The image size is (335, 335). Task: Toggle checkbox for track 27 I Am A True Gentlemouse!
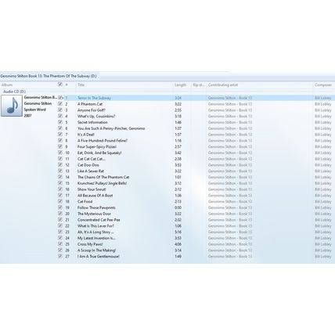[60, 256]
